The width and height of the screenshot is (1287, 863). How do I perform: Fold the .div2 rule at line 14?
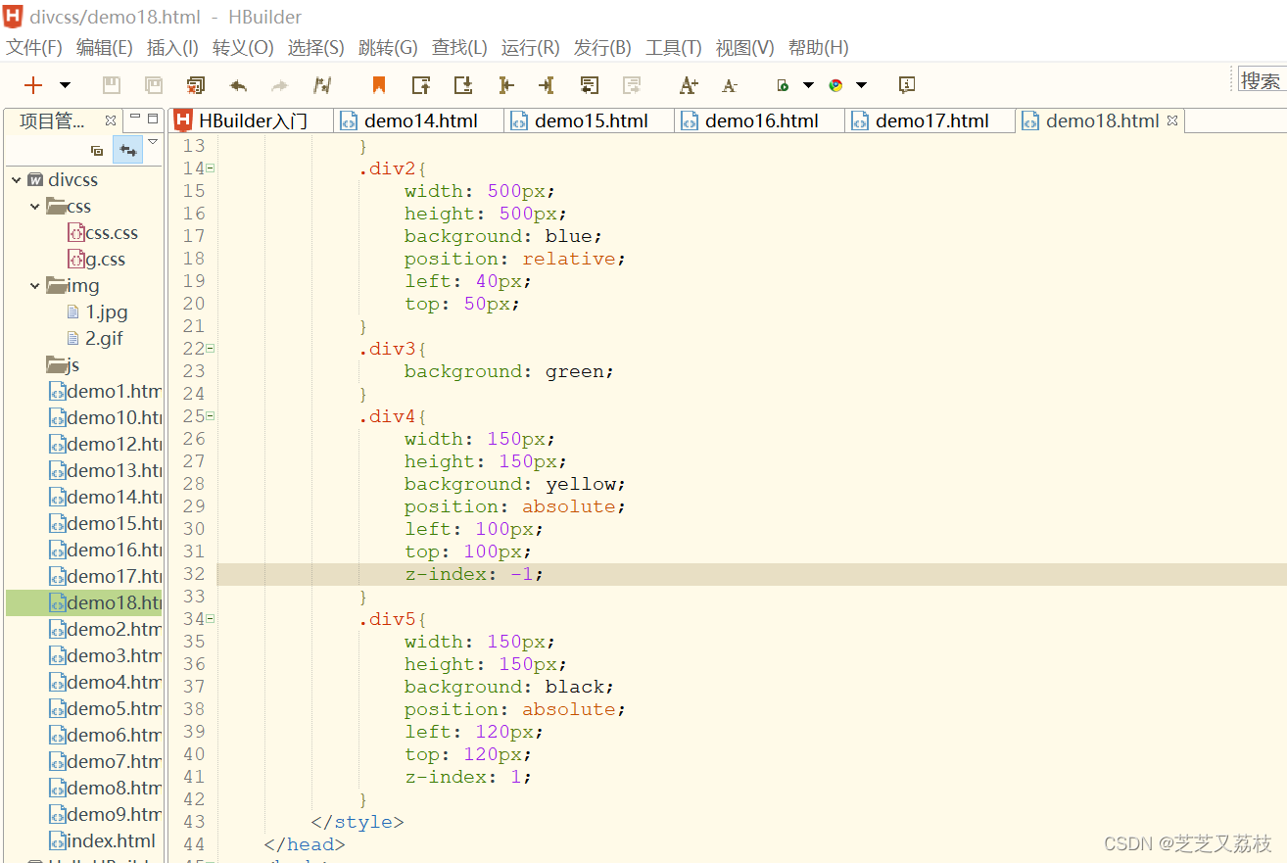(x=211, y=168)
